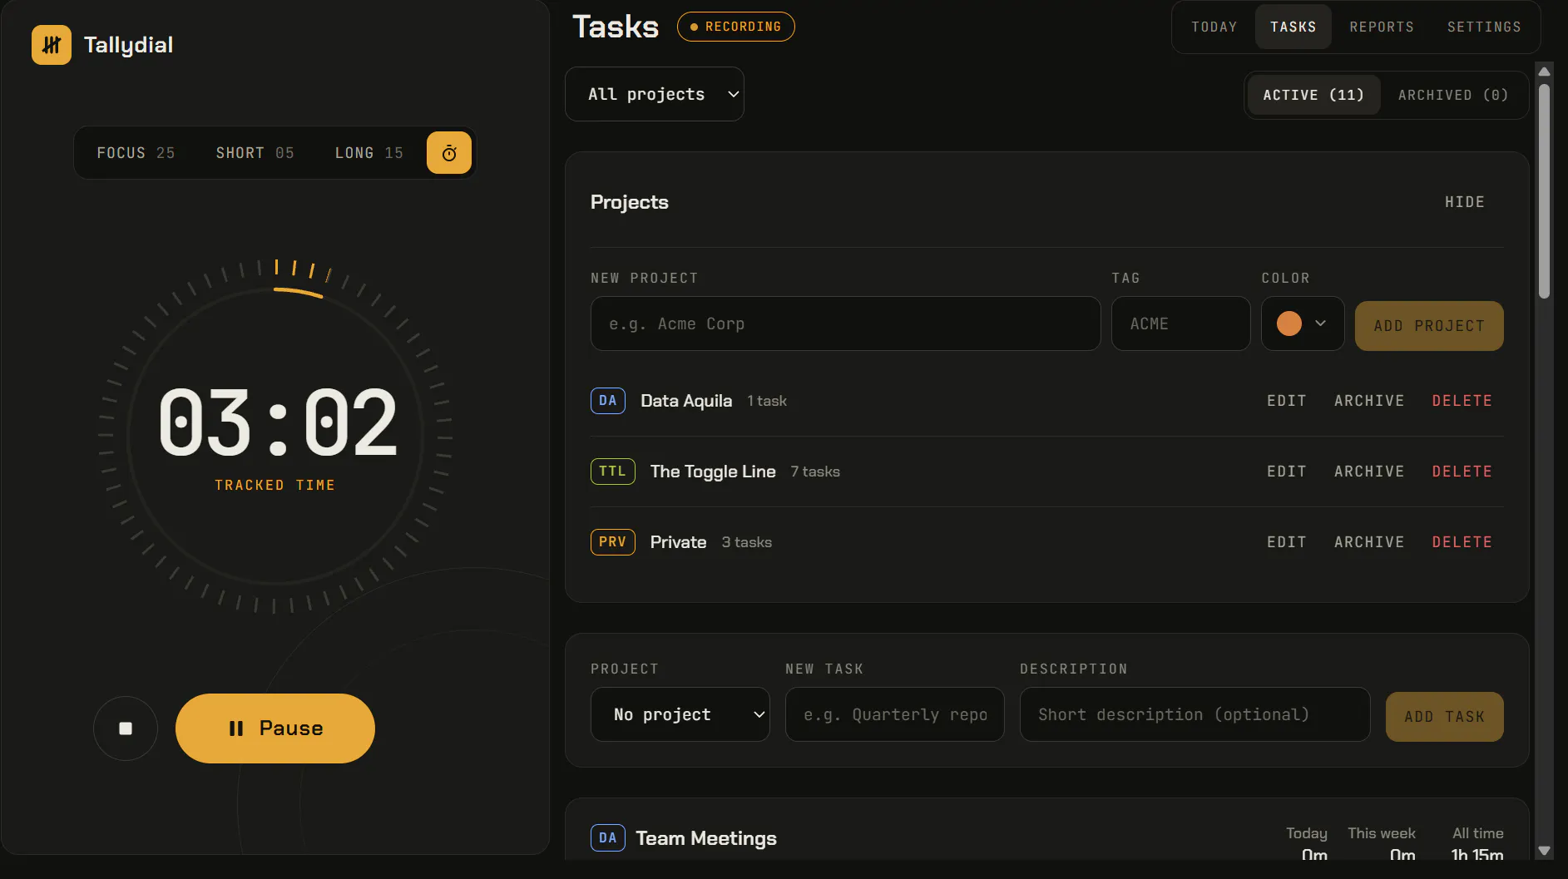Archive the Data Aquila project
This screenshot has width=1568, height=879.
click(x=1369, y=401)
